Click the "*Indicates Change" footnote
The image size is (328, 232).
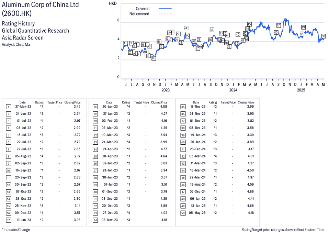[16, 230]
